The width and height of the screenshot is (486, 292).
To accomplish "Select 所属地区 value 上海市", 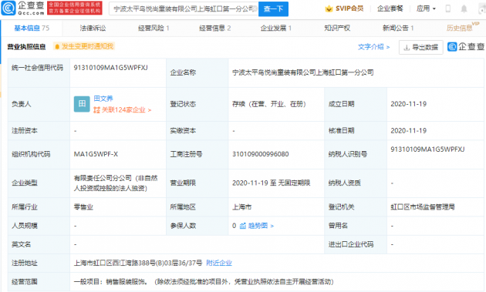I will point(241,206).
